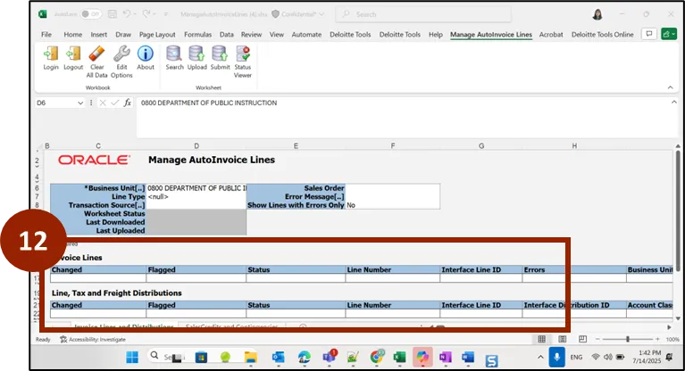Run Search in Worksheet group

tap(174, 57)
